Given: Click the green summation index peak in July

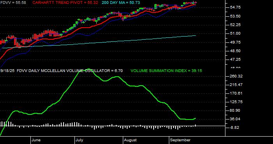Looking at the screenshot, I should click(89, 69).
